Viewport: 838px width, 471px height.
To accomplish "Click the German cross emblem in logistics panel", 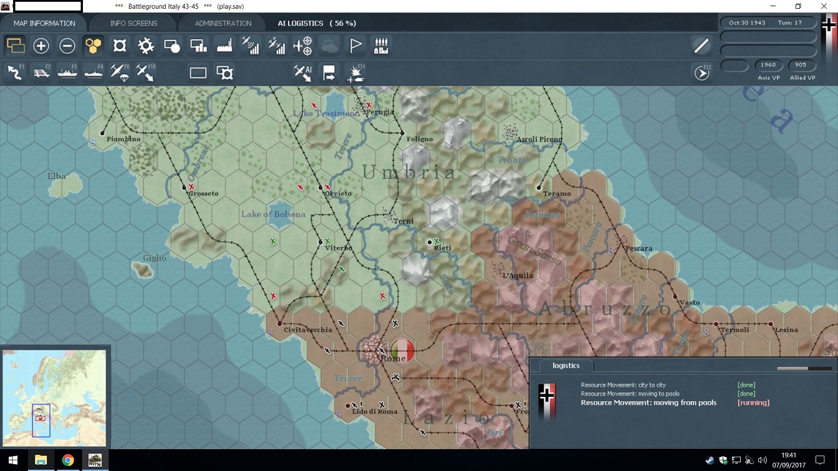I will coord(546,395).
